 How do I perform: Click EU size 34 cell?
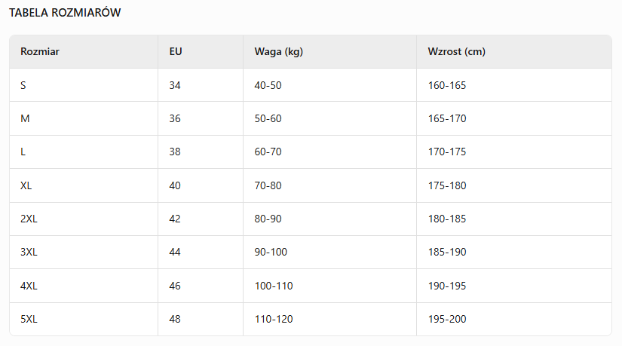[x=175, y=85]
